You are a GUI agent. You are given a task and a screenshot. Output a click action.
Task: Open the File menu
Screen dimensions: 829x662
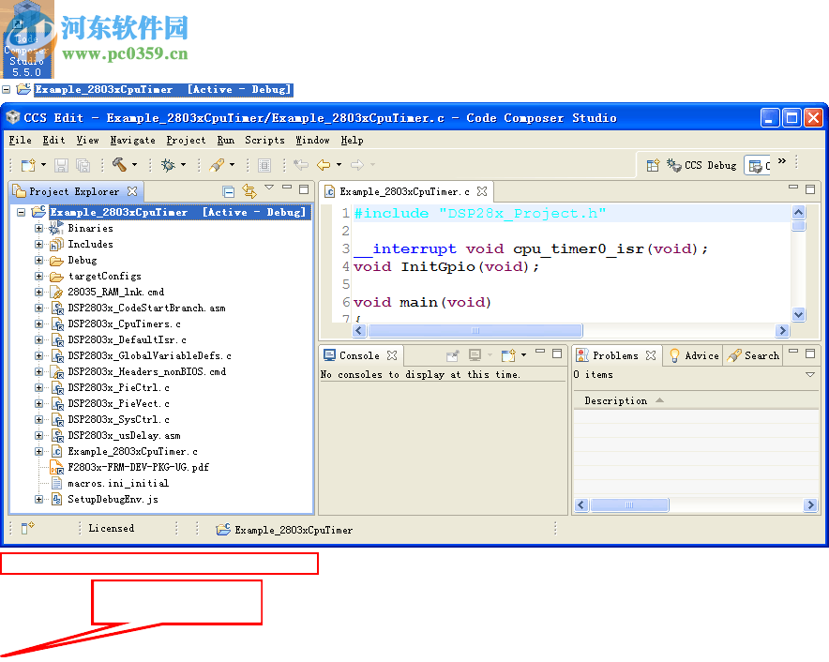(20, 140)
